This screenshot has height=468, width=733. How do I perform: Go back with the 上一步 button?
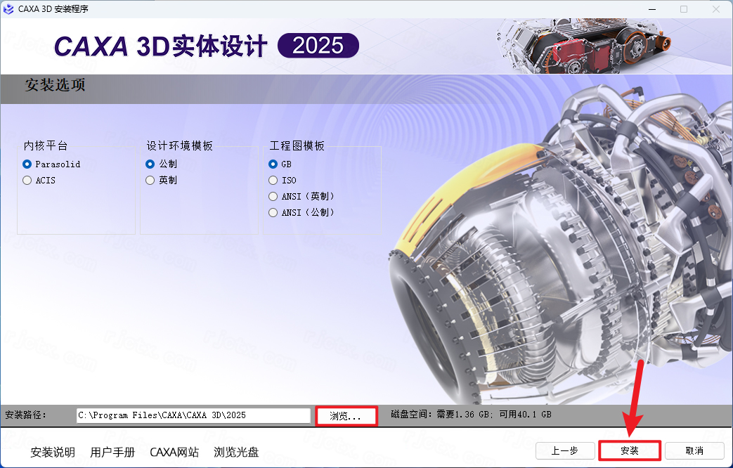[x=565, y=450]
